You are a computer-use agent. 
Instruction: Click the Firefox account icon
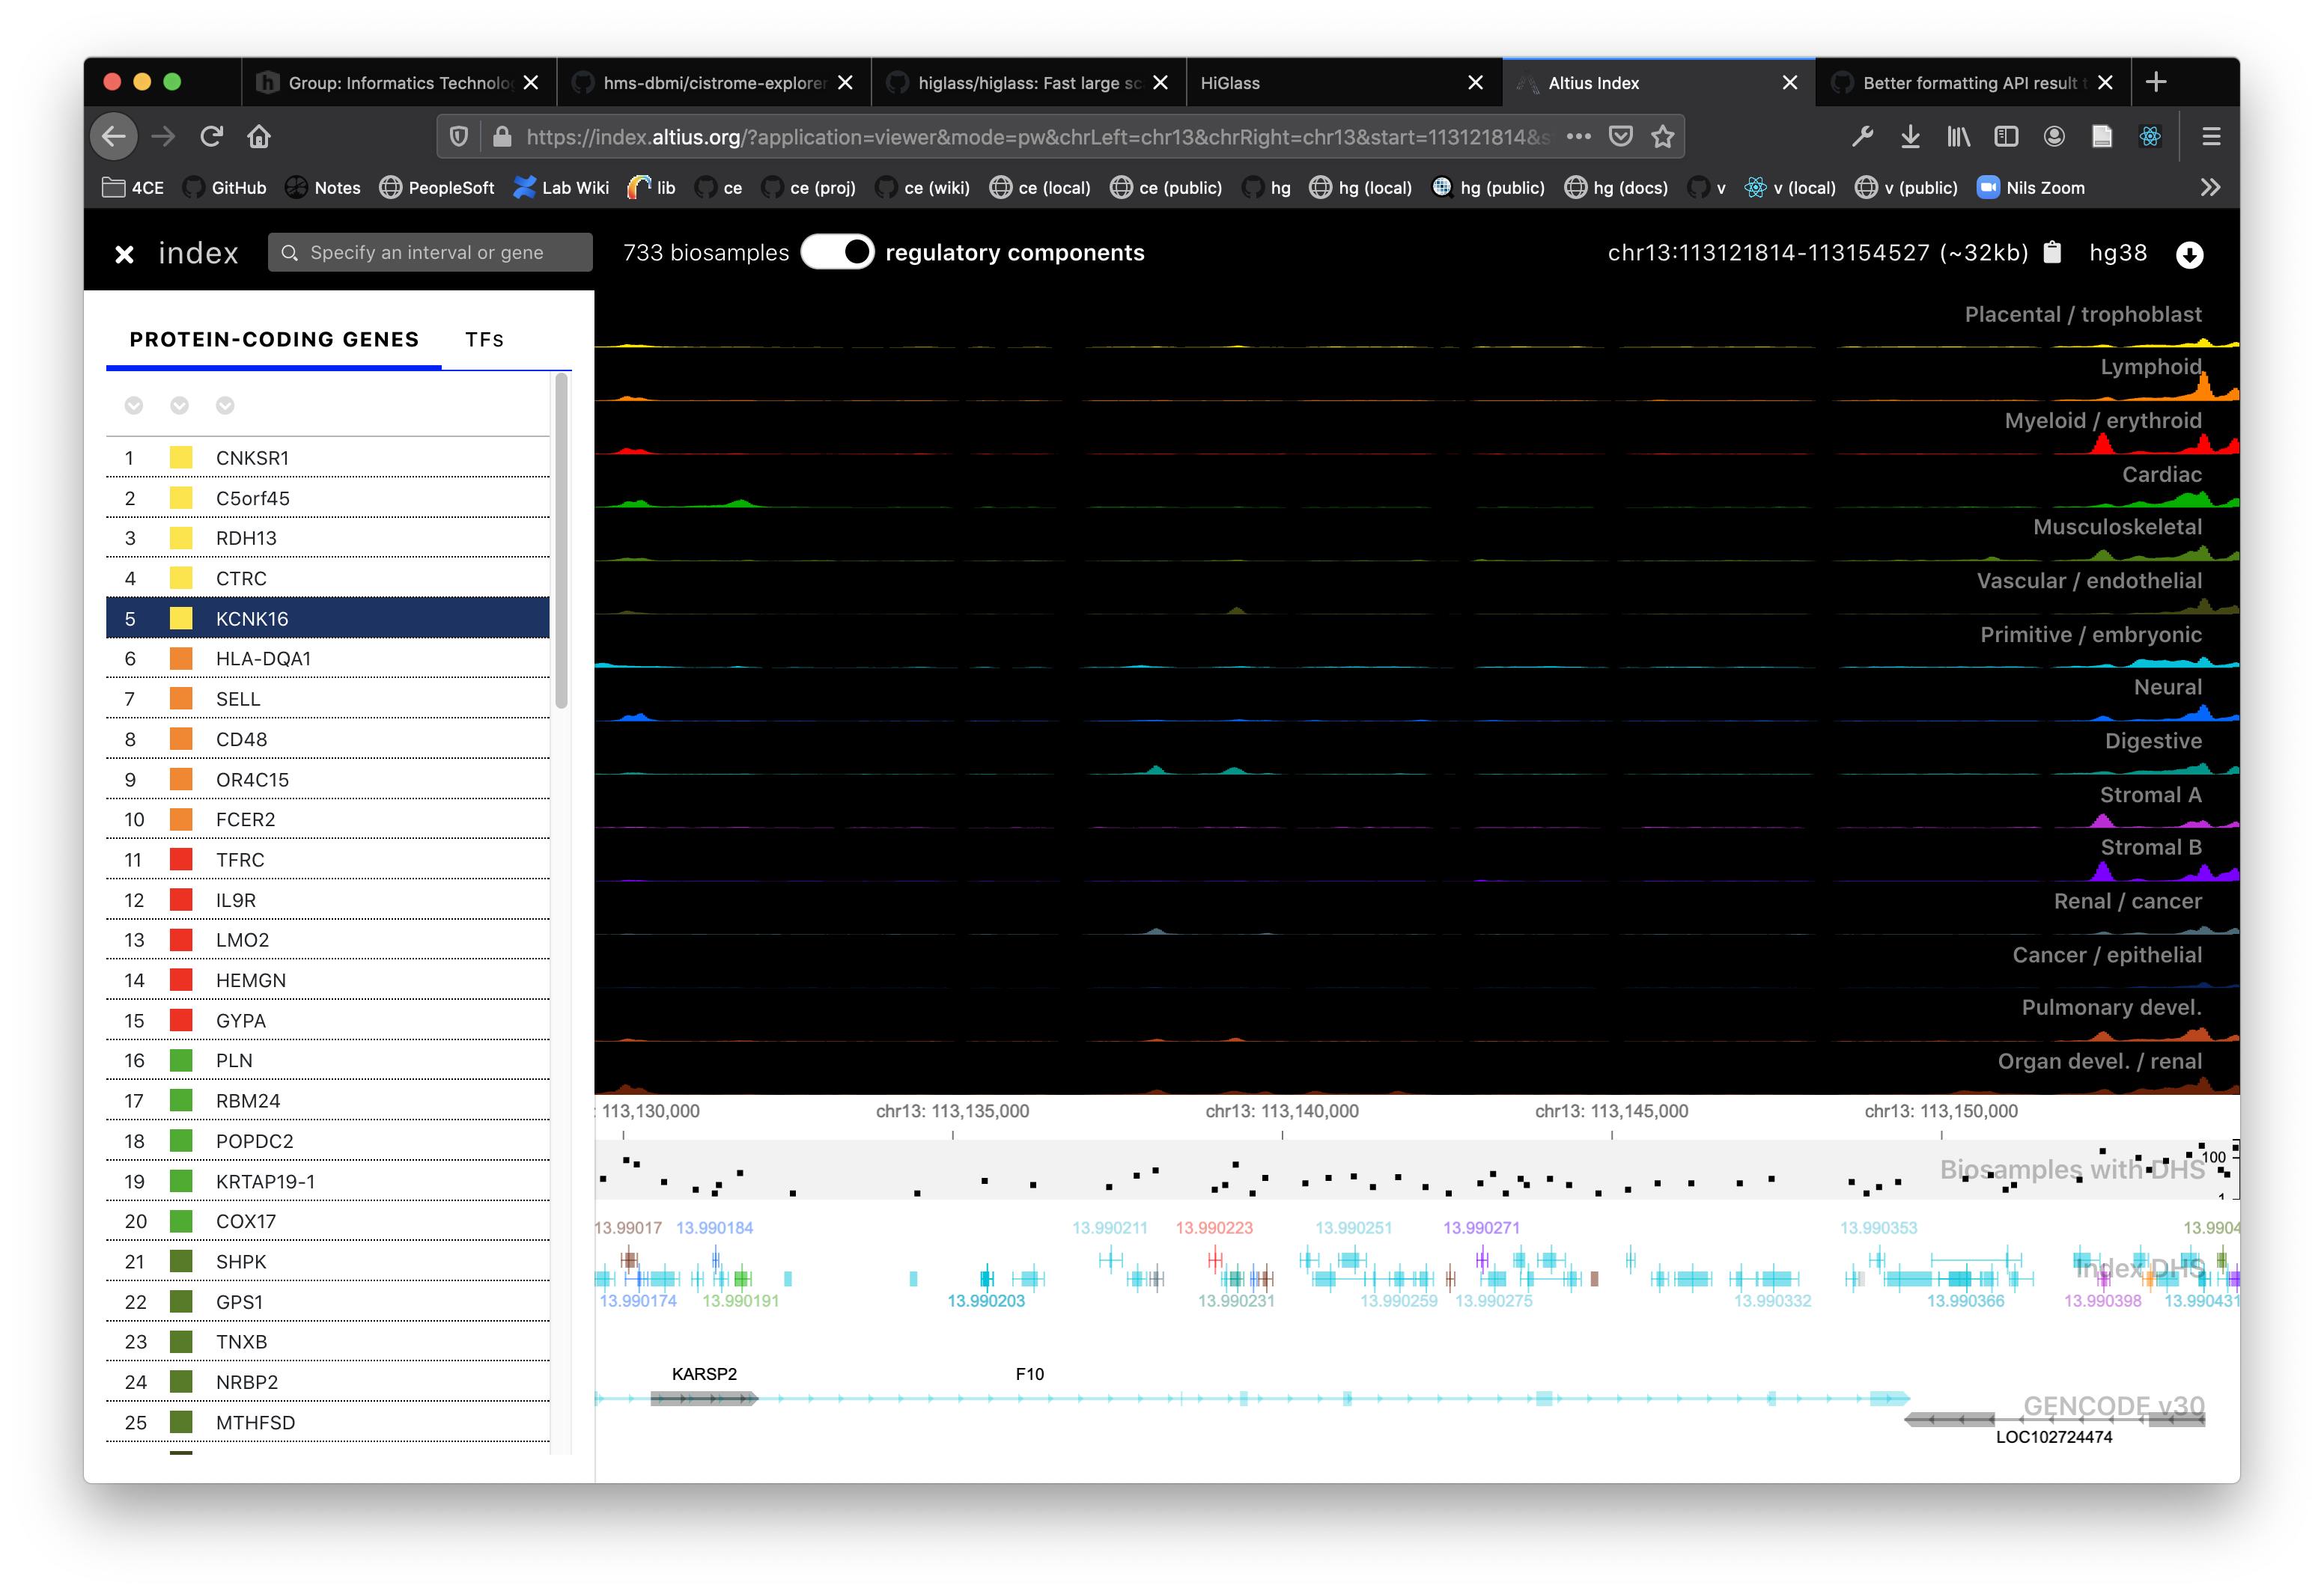(2054, 136)
